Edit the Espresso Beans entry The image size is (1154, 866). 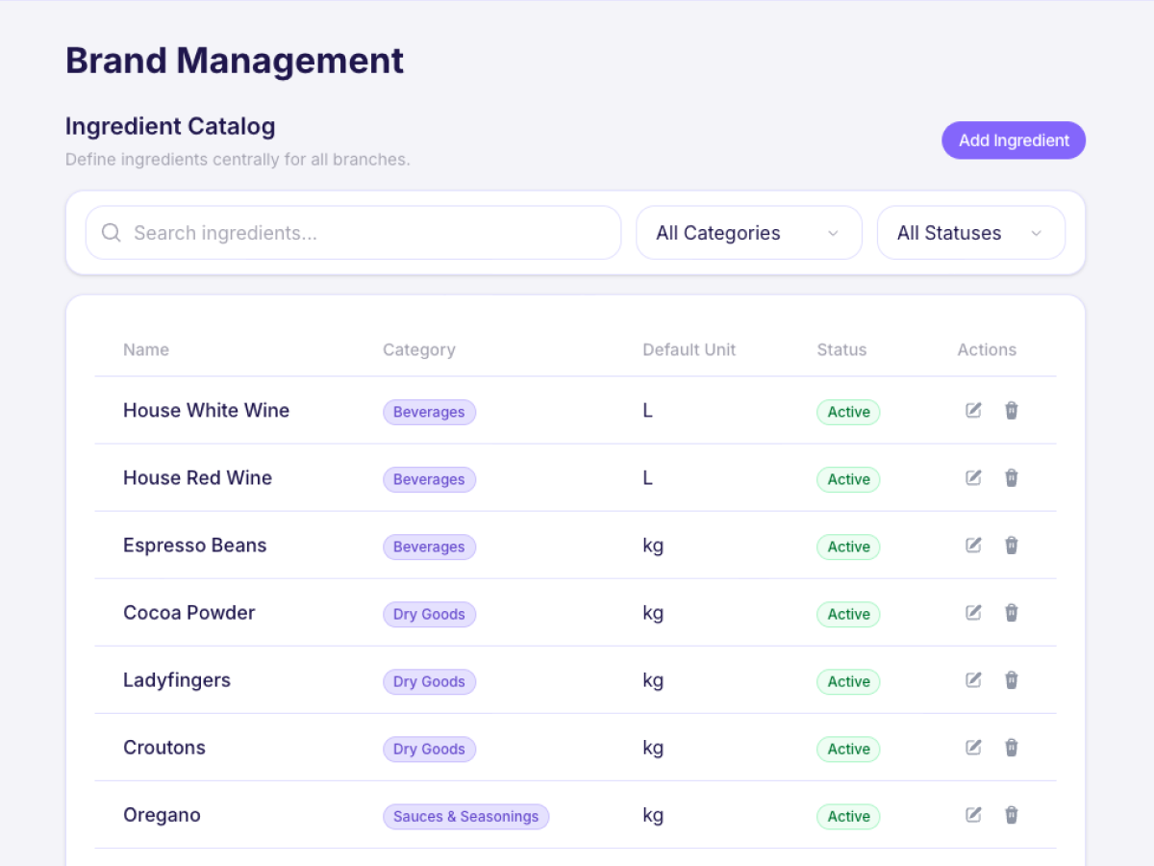tap(973, 546)
